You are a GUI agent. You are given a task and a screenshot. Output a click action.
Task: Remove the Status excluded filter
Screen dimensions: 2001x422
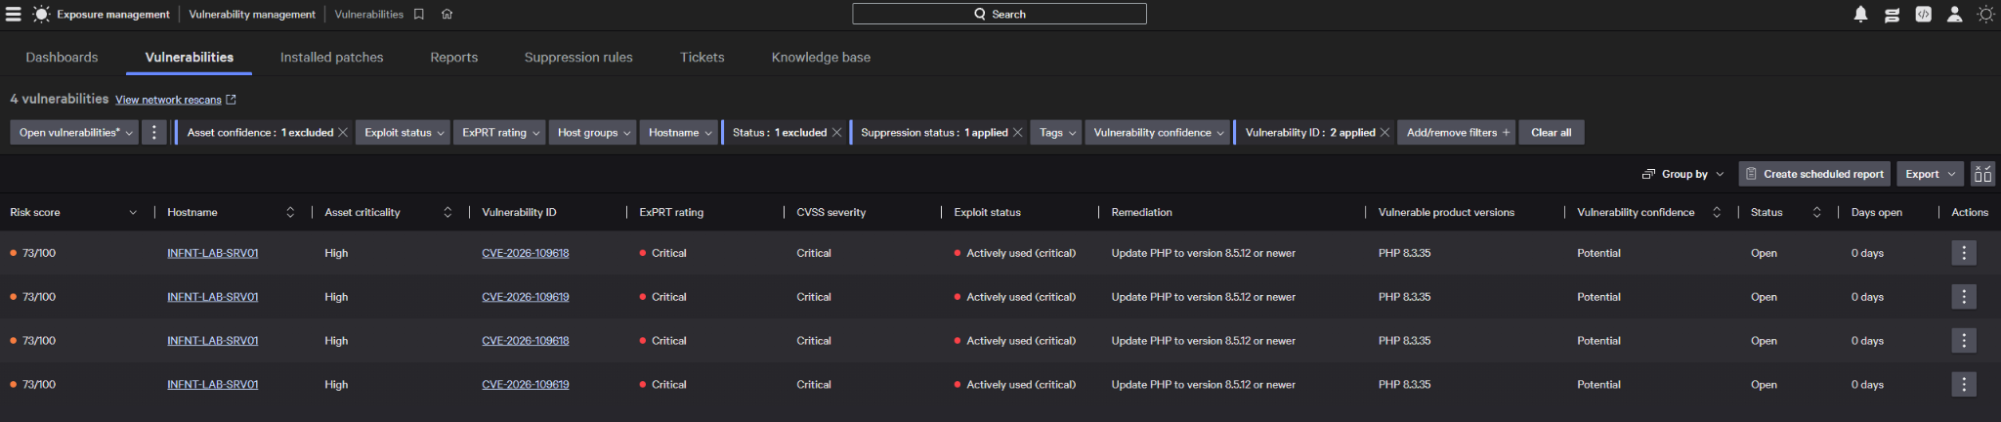(x=836, y=132)
